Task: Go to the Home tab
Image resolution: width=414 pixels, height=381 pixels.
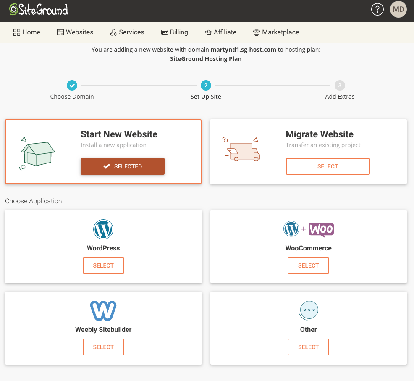Action: coord(27,32)
